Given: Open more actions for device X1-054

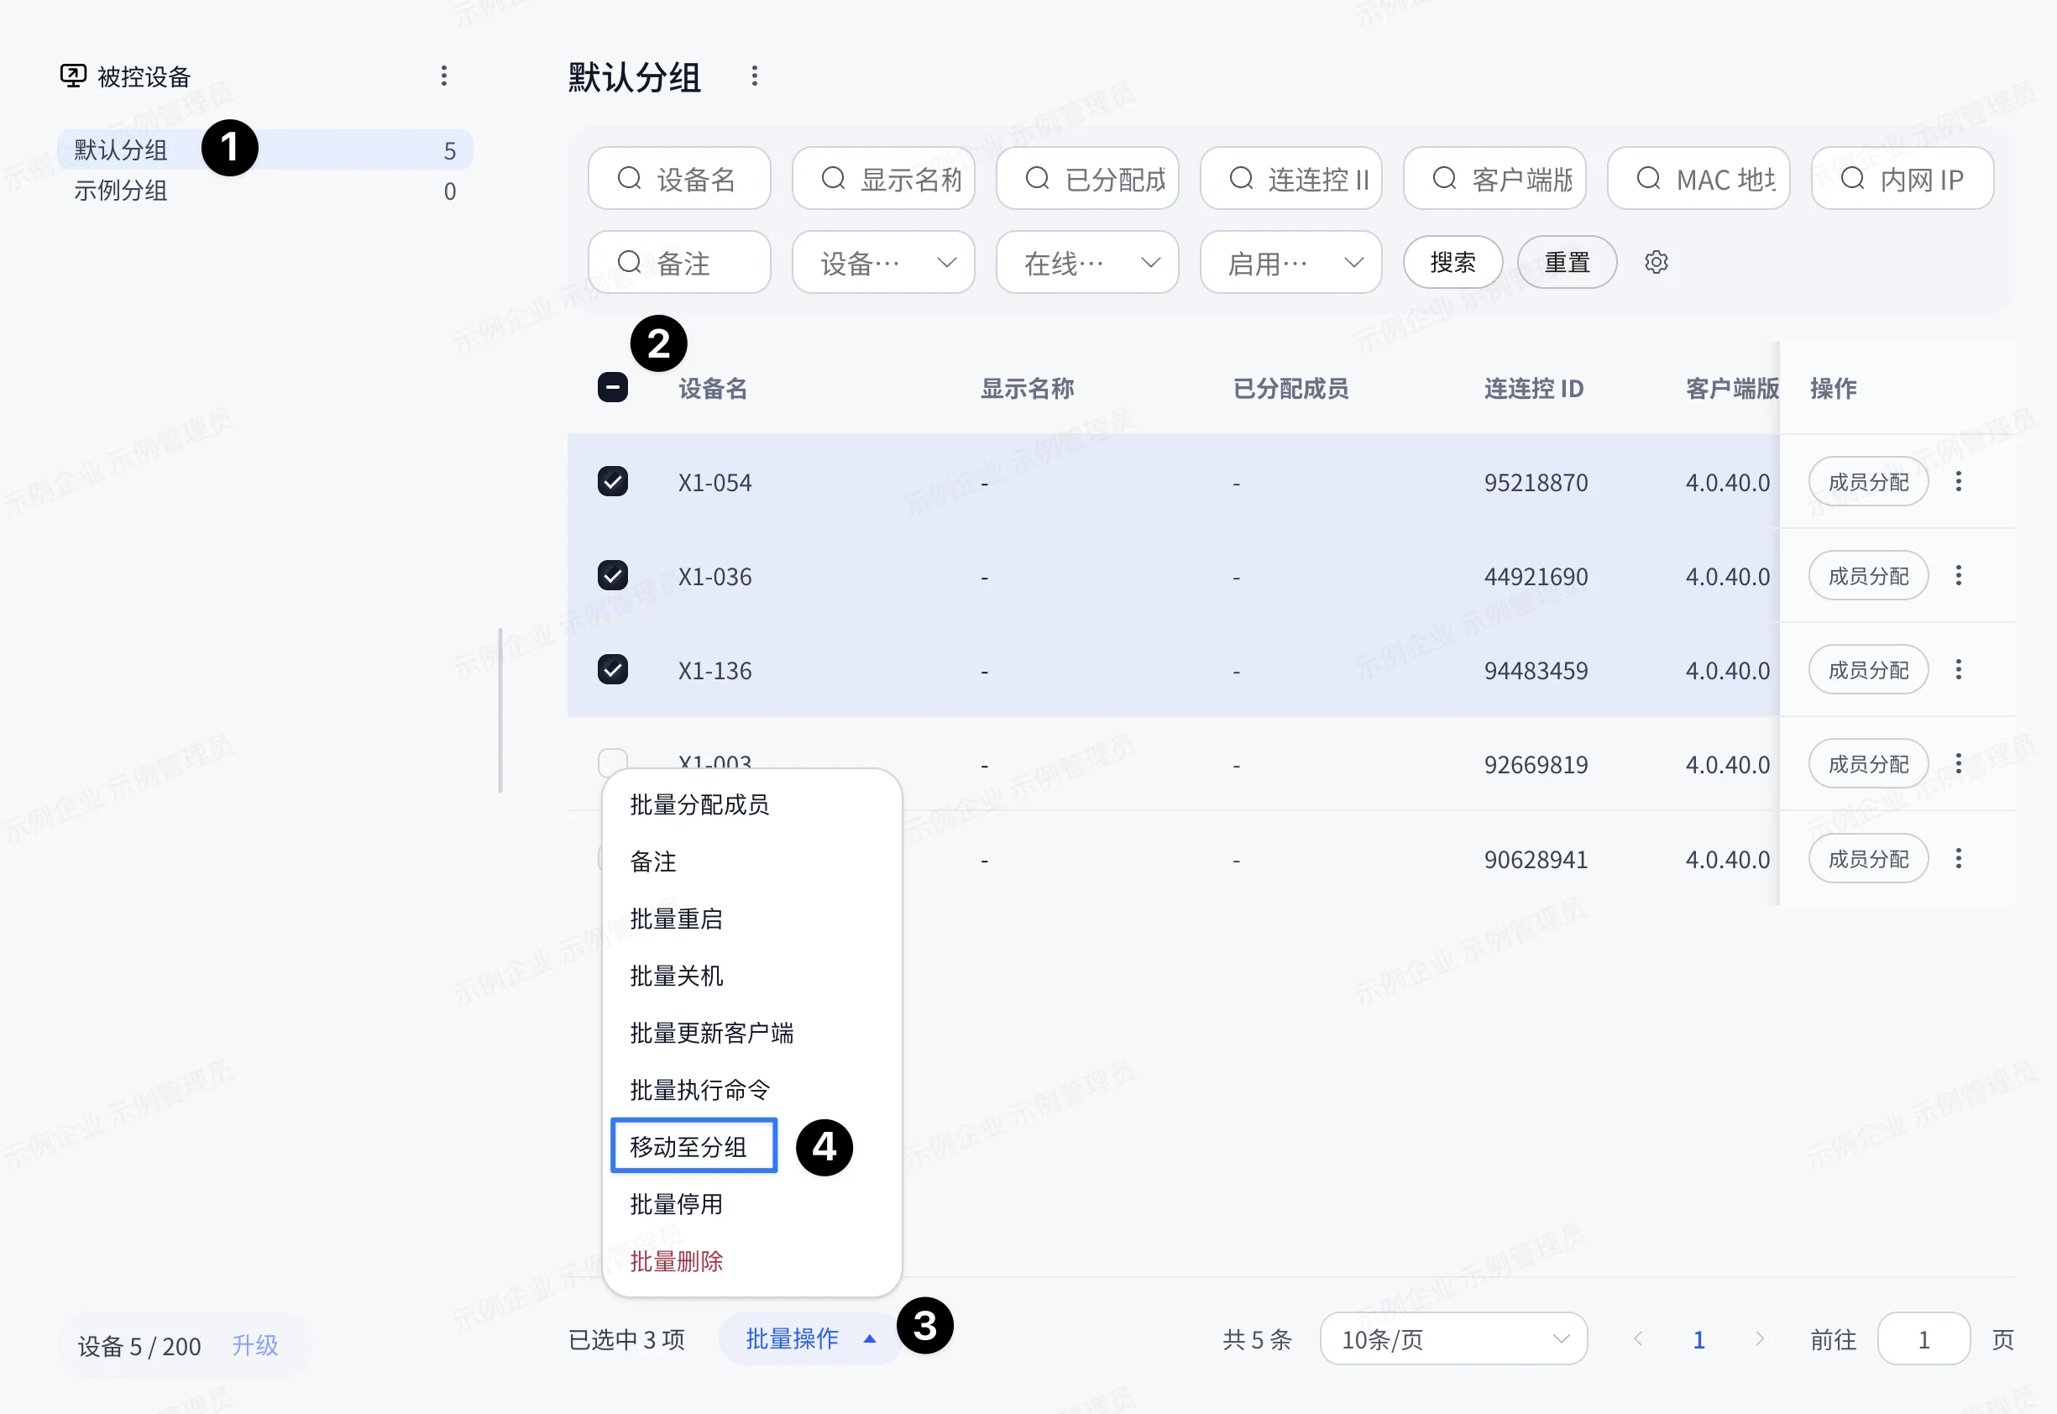Looking at the screenshot, I should click(x=1958, y=482).
